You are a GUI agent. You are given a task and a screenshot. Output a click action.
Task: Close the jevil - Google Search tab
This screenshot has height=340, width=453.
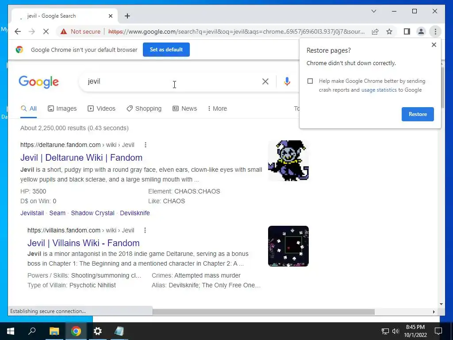(x=110, y=16)
